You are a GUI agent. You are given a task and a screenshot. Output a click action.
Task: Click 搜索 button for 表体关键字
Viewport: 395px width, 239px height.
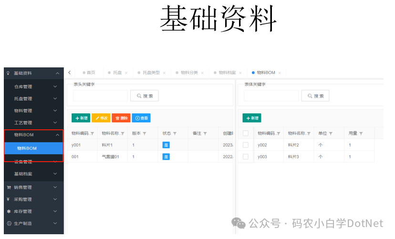315,96
